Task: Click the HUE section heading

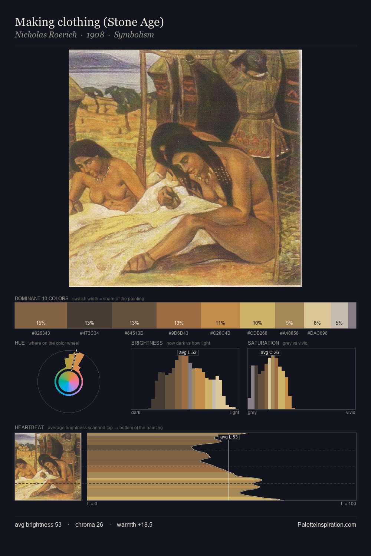Action: (x=20, y=343)
